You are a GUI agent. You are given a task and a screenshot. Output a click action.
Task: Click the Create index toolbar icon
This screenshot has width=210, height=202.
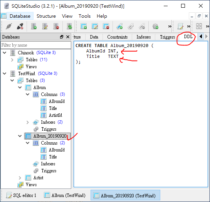119,26
